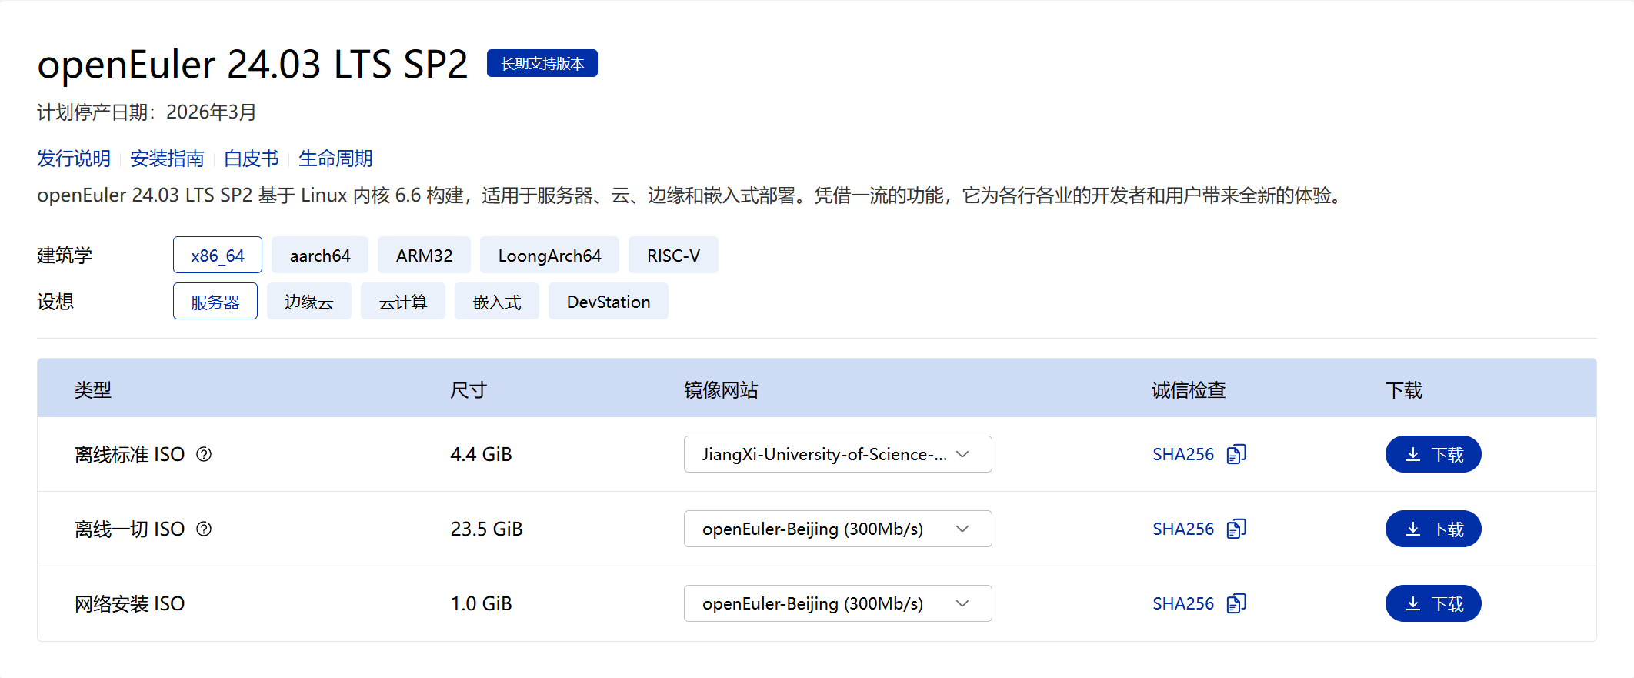Select 服务器 scenario option
Image resolution: width=1634 pixels, height=678 pixels.
215,301
